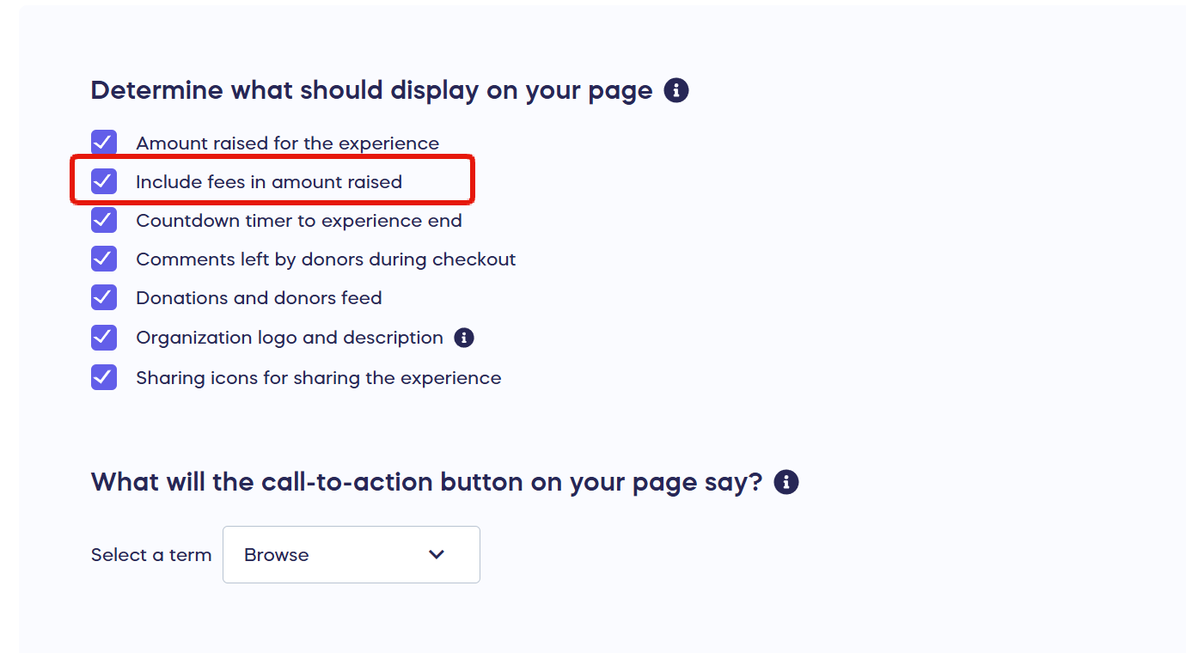Image resolution: width=1186 pixels, height=653 pixels.
Task: Open info icon beside call-to-action button heading
Action: [x=786, y=482]
